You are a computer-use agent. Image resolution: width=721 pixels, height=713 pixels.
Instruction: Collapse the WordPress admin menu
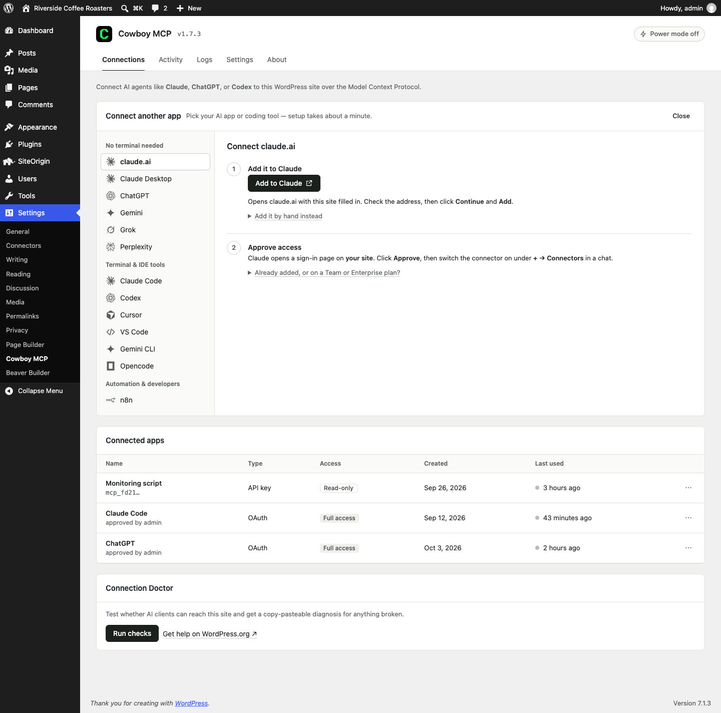(40, 391)
